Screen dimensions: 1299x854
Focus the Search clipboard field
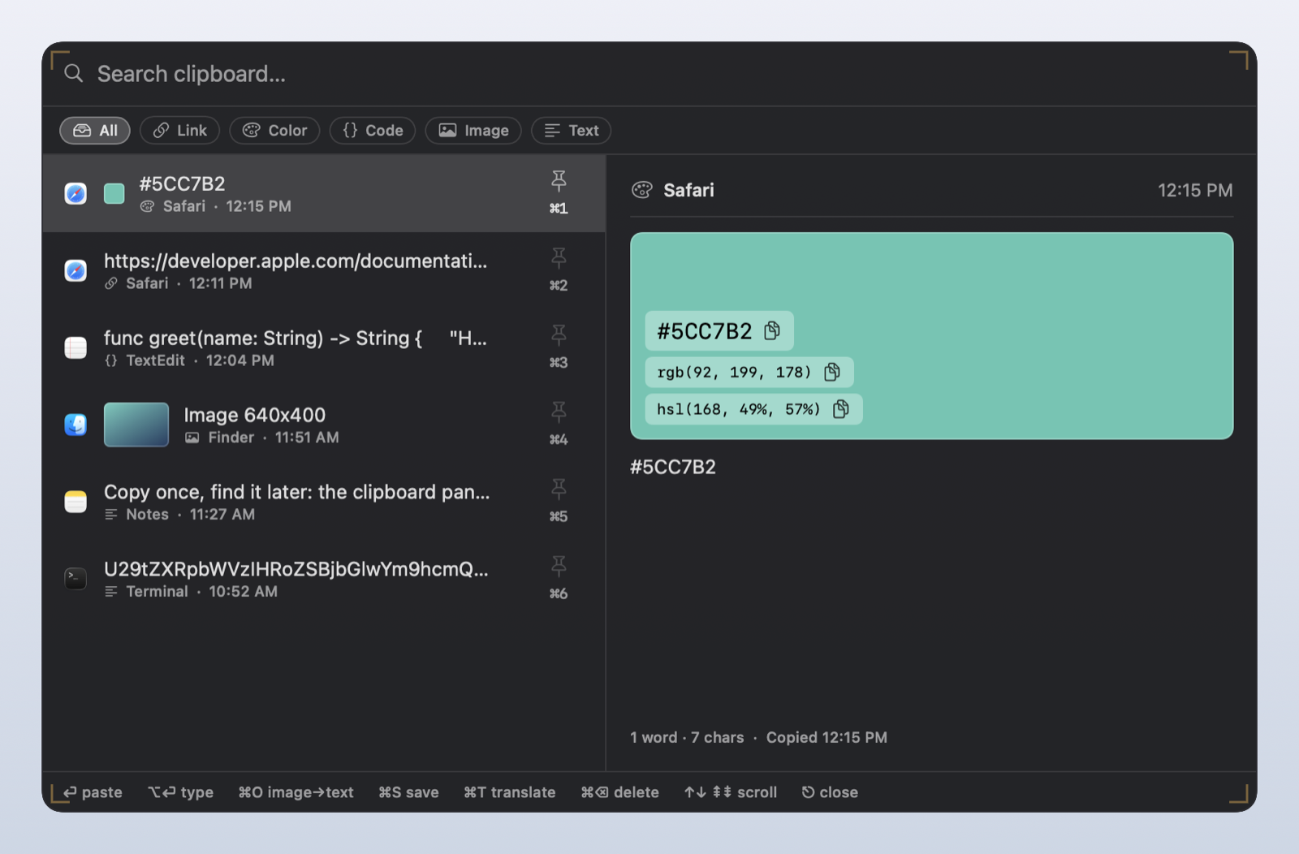(x=649, y=74)
